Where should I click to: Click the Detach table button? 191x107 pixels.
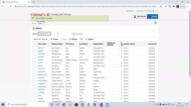coord(90,39)
